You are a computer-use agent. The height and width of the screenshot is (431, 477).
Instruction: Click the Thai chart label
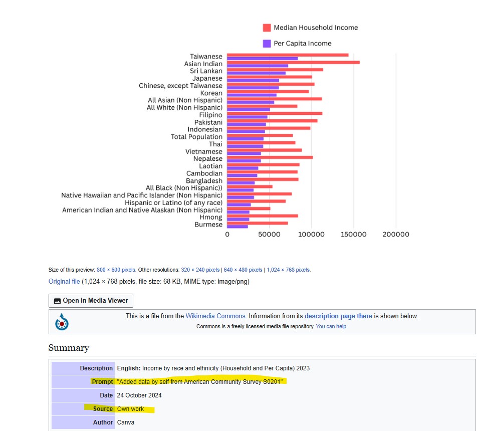[215, 144]
